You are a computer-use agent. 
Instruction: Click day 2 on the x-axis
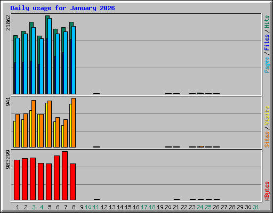[x=26, y=207]
